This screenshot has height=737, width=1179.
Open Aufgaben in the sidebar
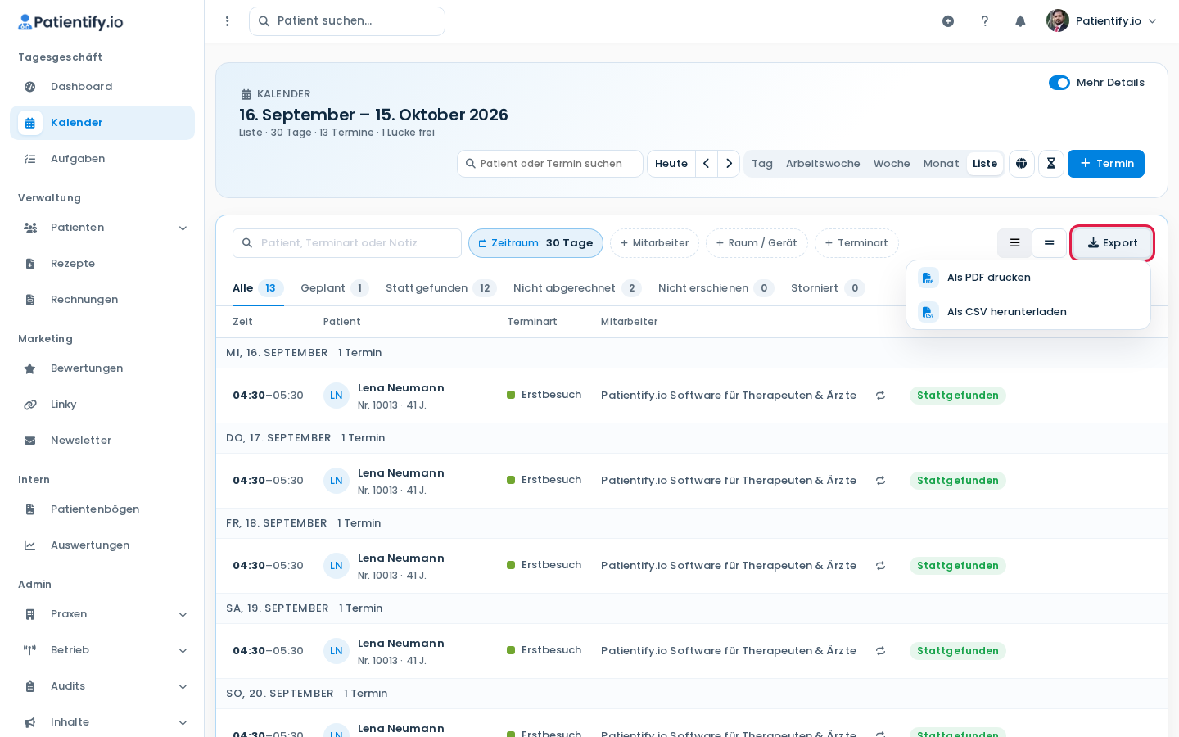[102, 159]
